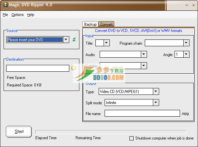Select the 'Please insert your DVD' source text
The width and height of the screenshot is (198, 147).
tap(25, 40)
